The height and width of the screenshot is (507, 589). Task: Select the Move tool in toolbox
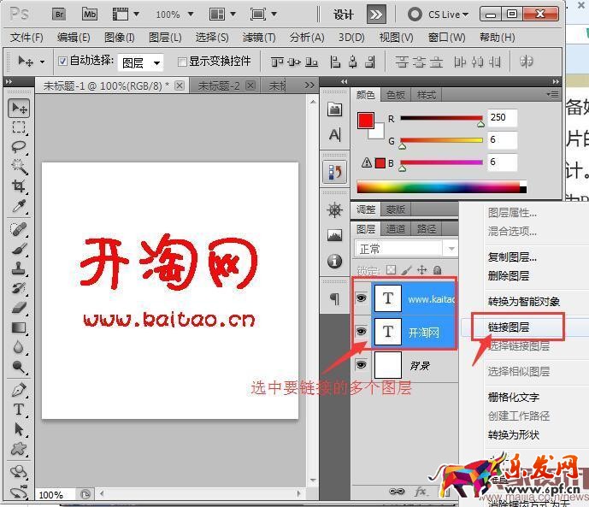[19, 109]
